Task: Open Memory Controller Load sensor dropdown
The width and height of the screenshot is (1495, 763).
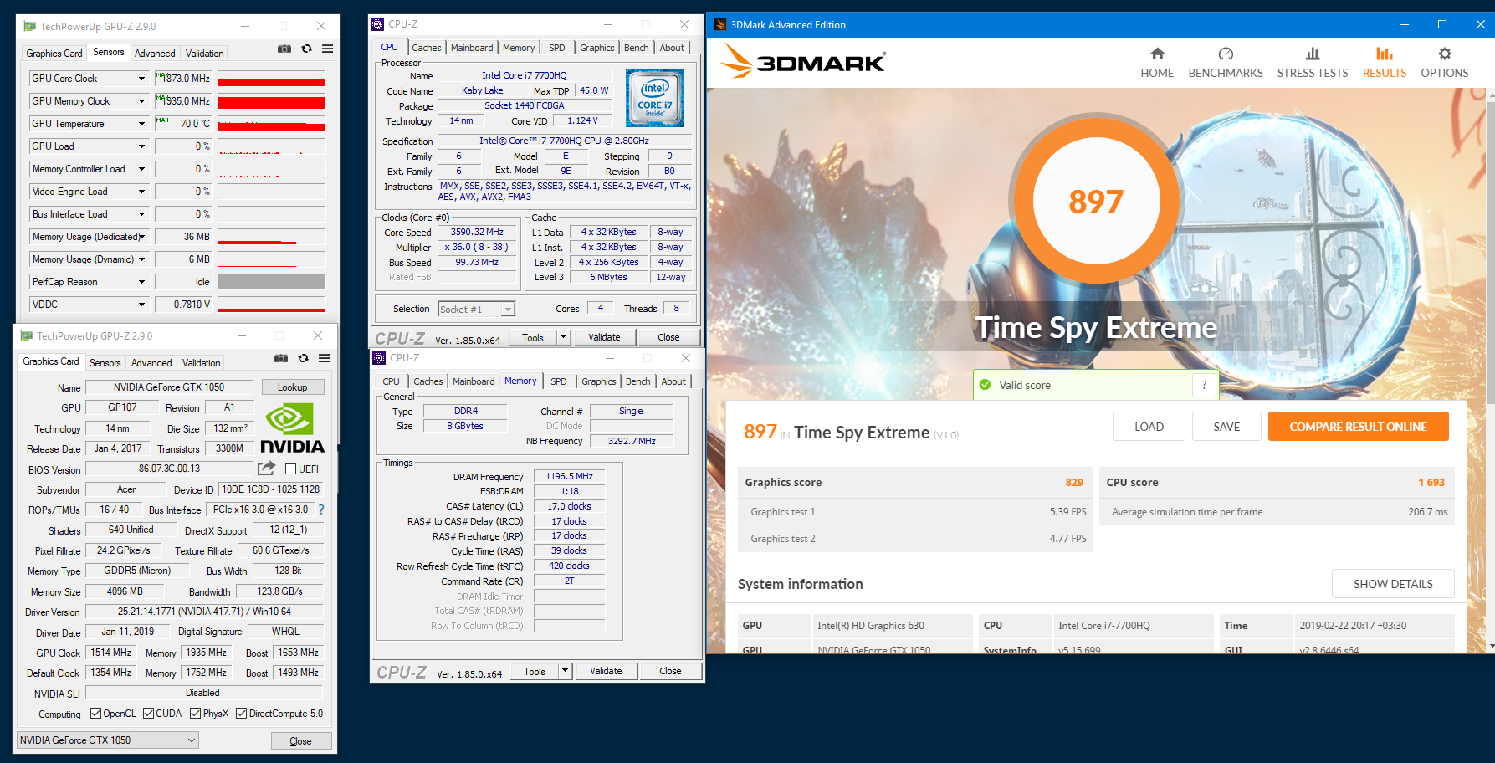Action: [x=141, y=169]
